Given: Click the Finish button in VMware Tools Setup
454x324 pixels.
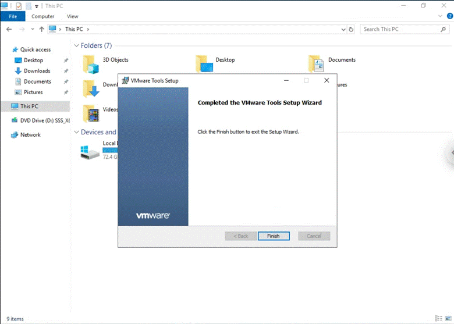Looking at the screenshot, I should tap(274, 236).
